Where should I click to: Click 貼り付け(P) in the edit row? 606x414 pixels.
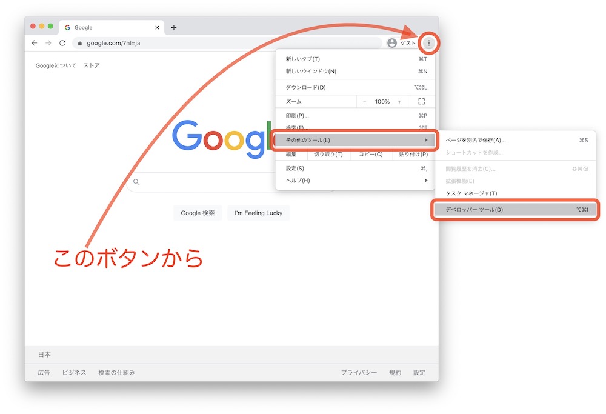click(413, 154)
